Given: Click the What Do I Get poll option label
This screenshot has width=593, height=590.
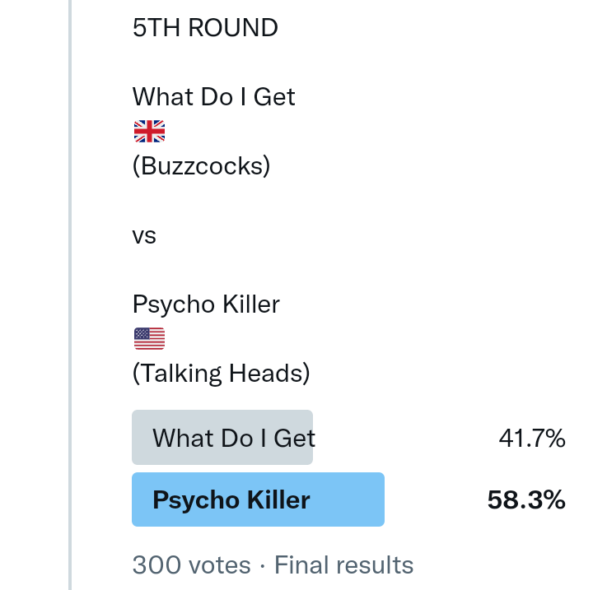Looking at the screenshot, I should 234,438.
